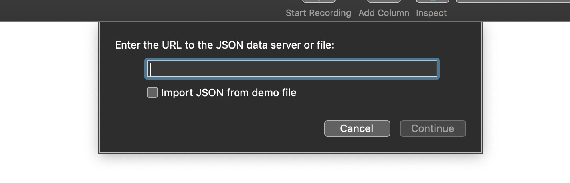570x183 pixels.
Task: Click the "Inspect" toolbar label
Action: pyautogui.click(x=431, y=13)
